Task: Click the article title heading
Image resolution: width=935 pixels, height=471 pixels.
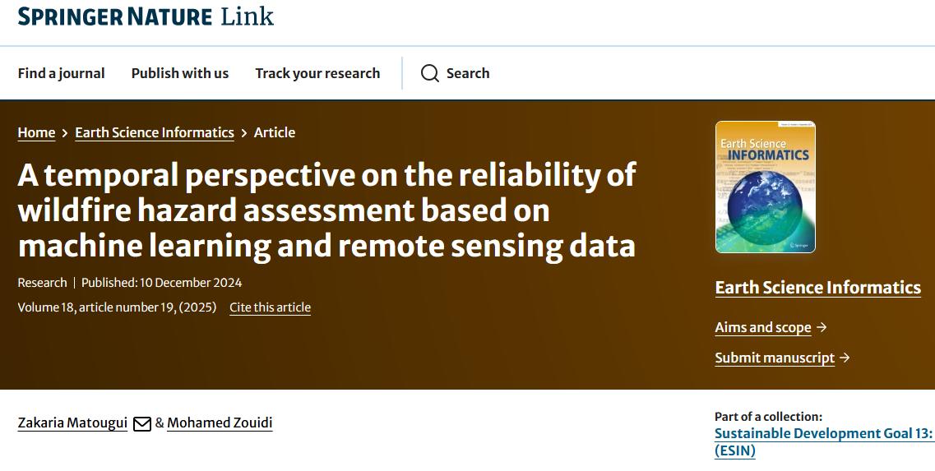Action: [327, 210]
